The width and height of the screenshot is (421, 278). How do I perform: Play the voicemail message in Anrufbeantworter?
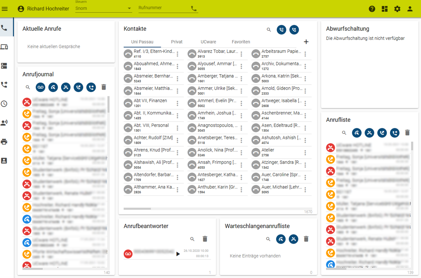point(178,254)
